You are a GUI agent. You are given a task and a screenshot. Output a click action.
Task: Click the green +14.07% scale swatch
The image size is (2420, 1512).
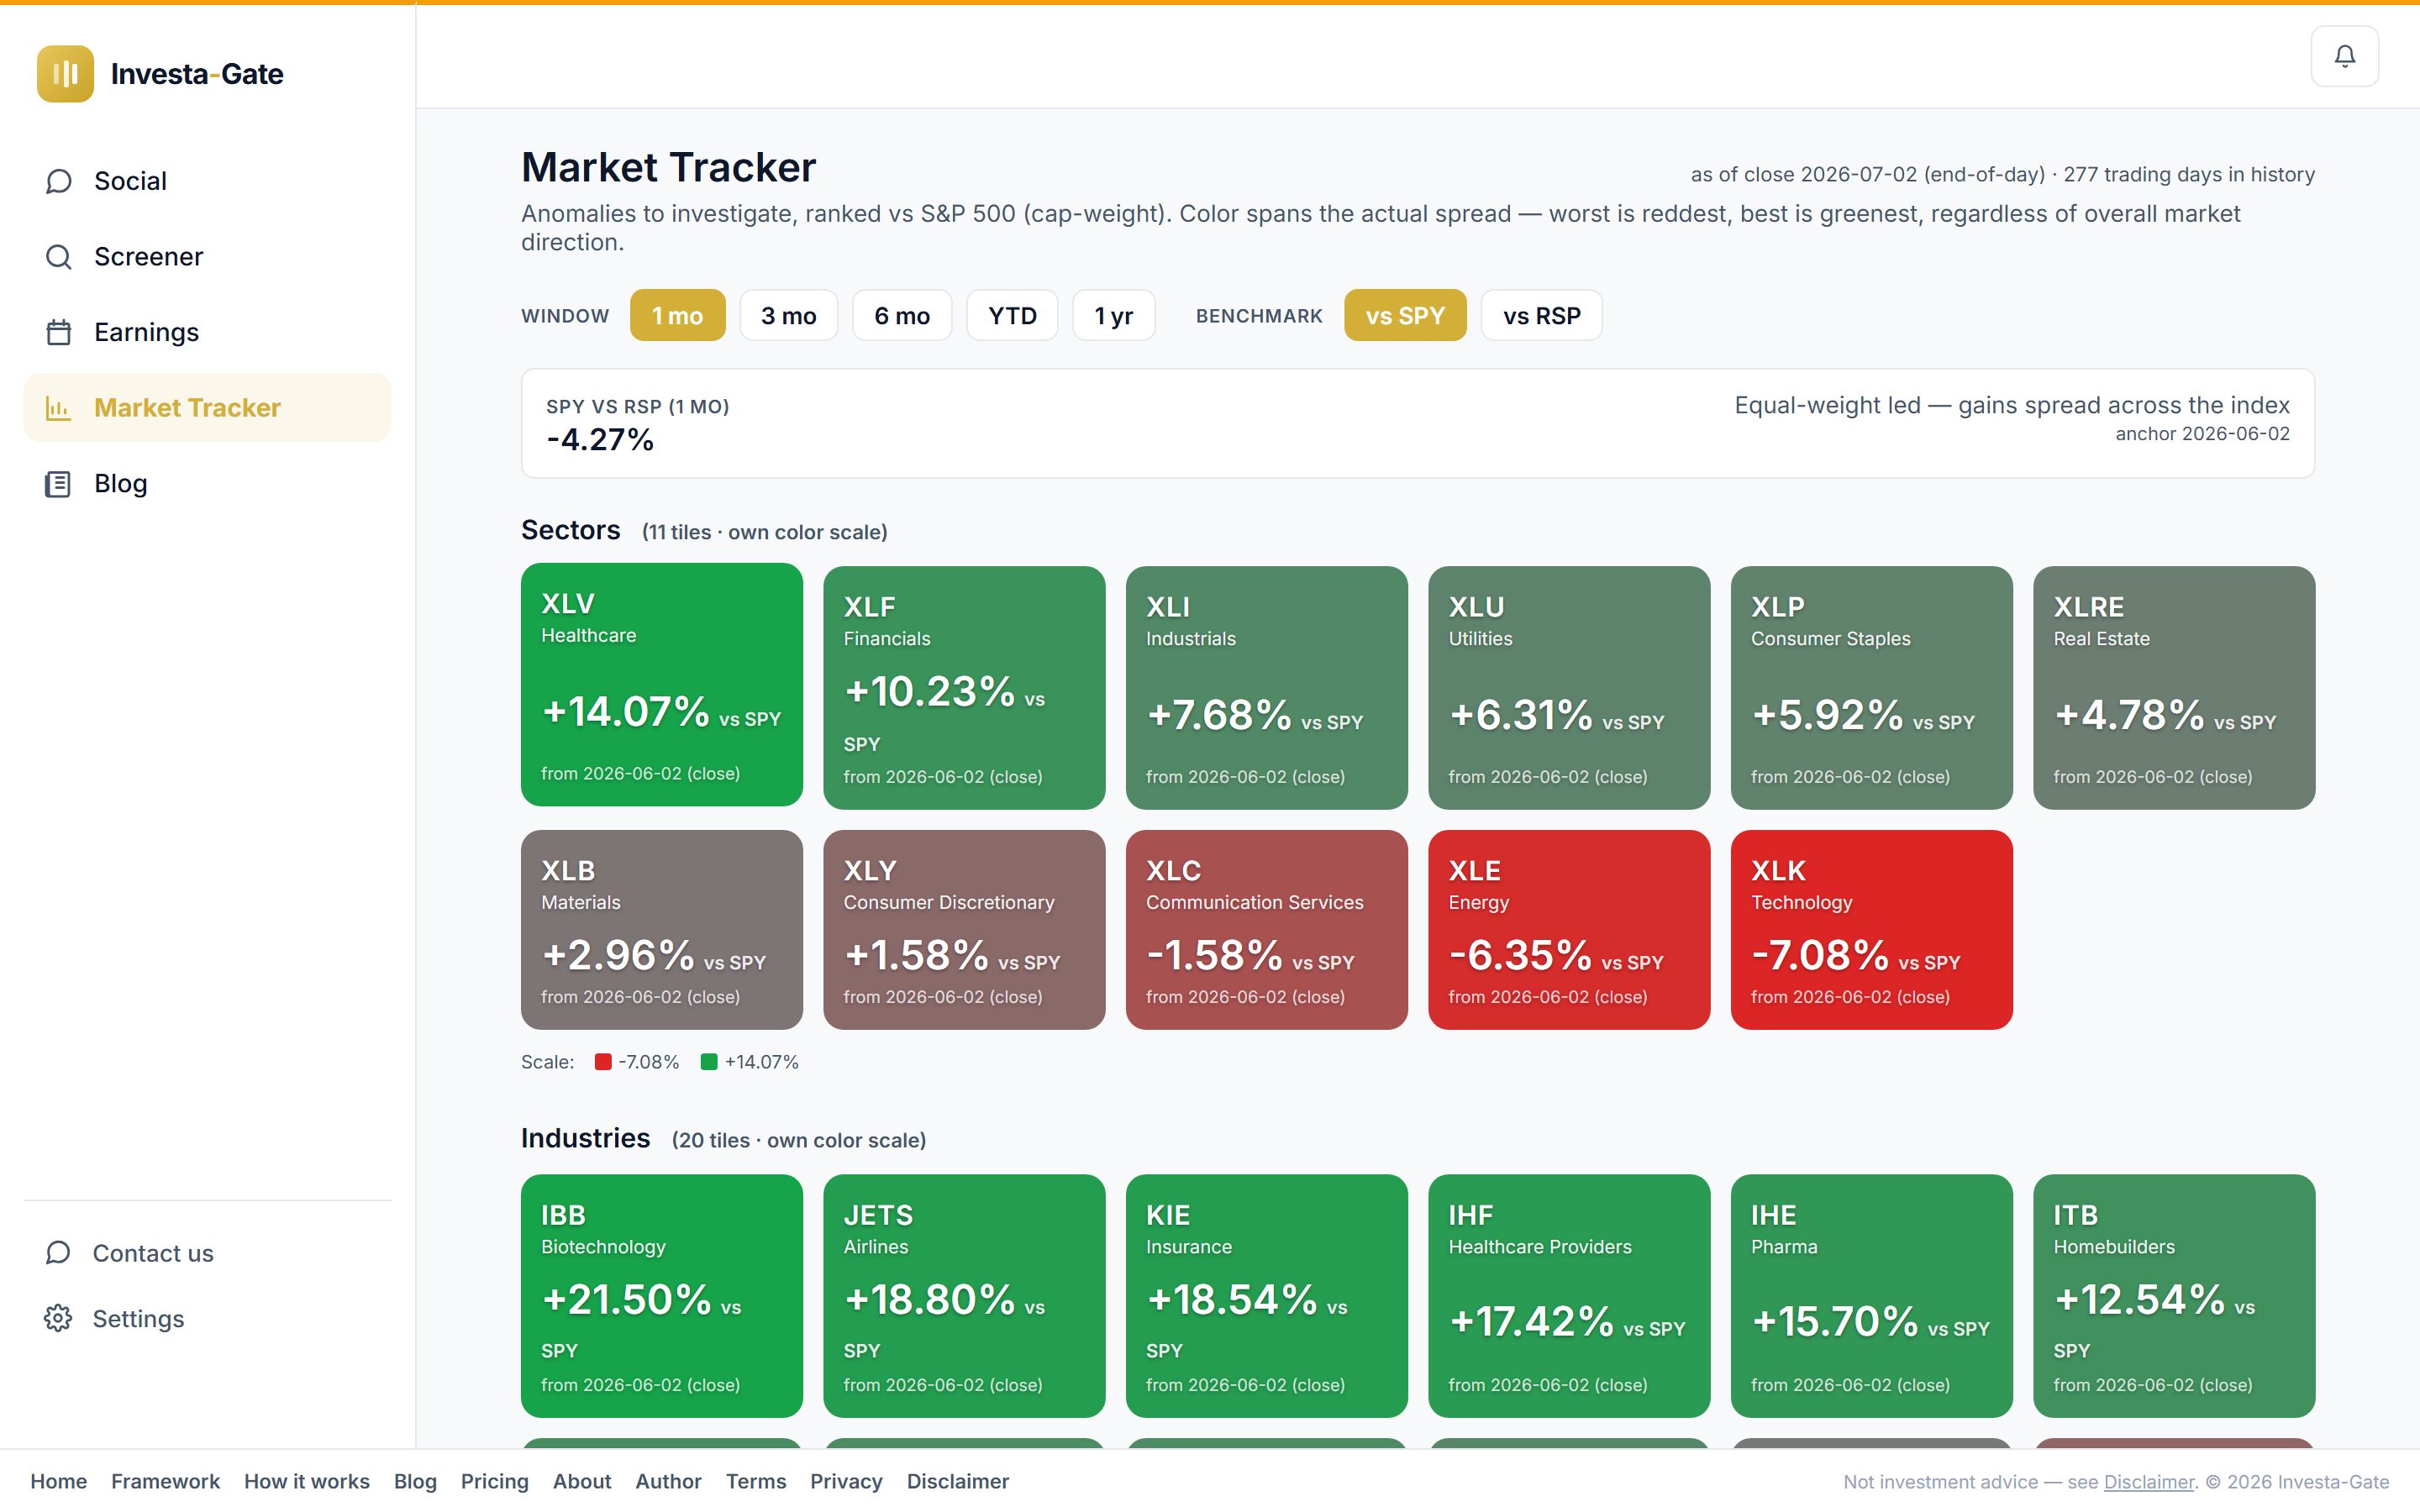[x=709, y=1062]
